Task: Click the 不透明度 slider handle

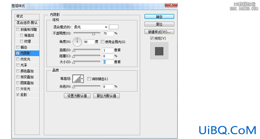Action: point(94,34)
